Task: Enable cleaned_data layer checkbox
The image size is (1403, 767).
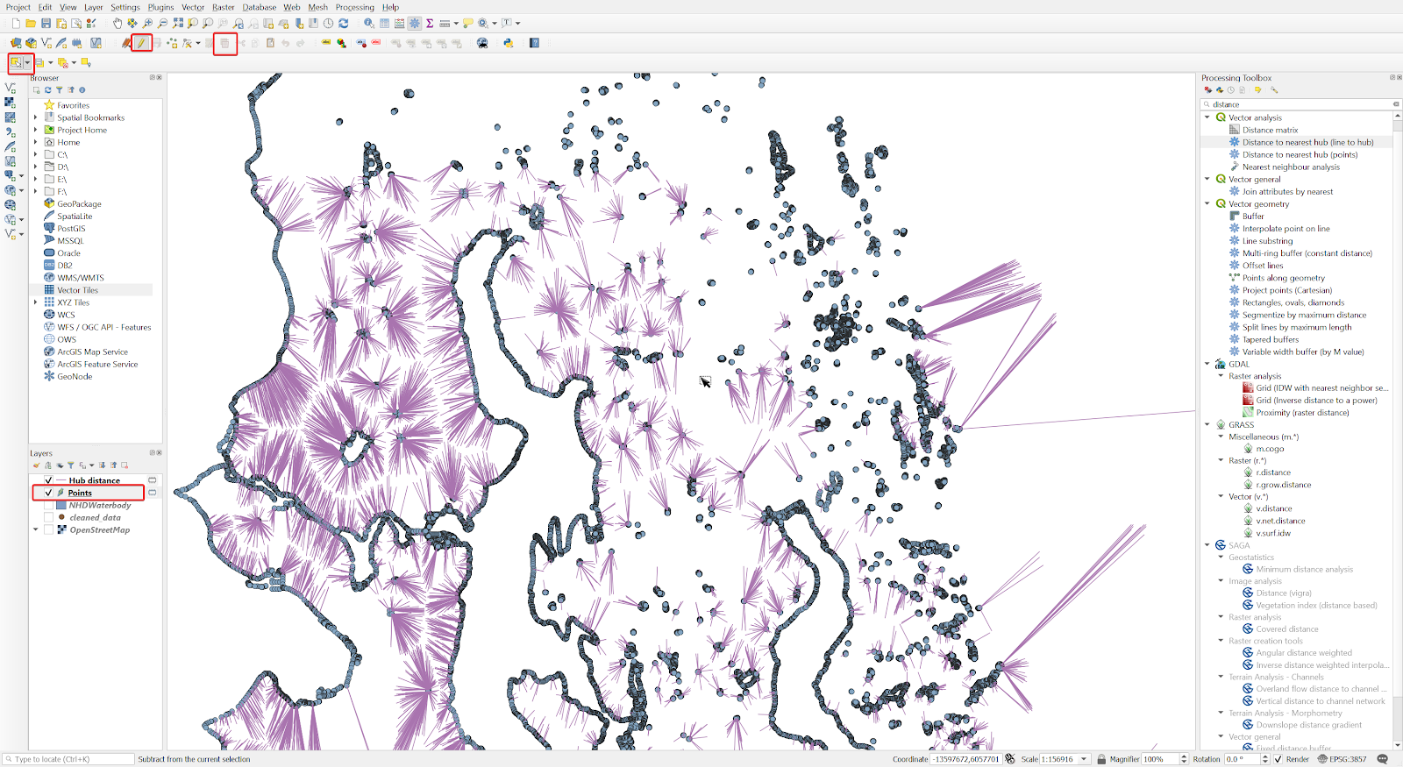Action: 48,517
